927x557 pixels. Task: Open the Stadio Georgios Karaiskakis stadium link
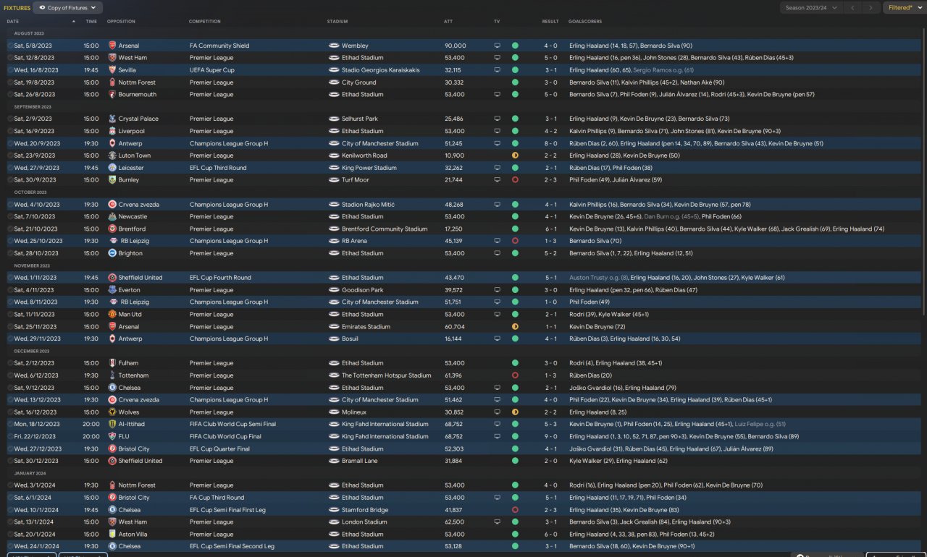380,70
